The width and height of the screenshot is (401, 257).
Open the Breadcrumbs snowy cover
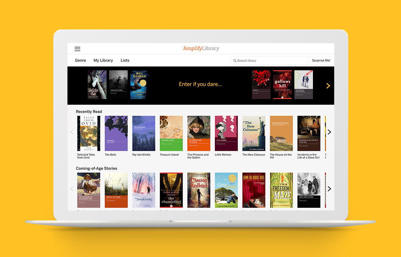144,190
